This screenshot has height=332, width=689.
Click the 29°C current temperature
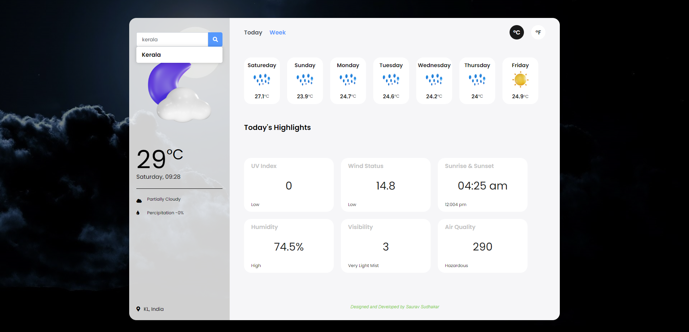(x=160, y=159)
